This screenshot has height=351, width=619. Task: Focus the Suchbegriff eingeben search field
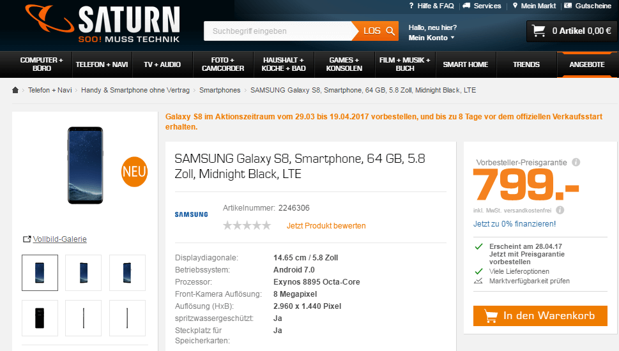pos(279,31)
